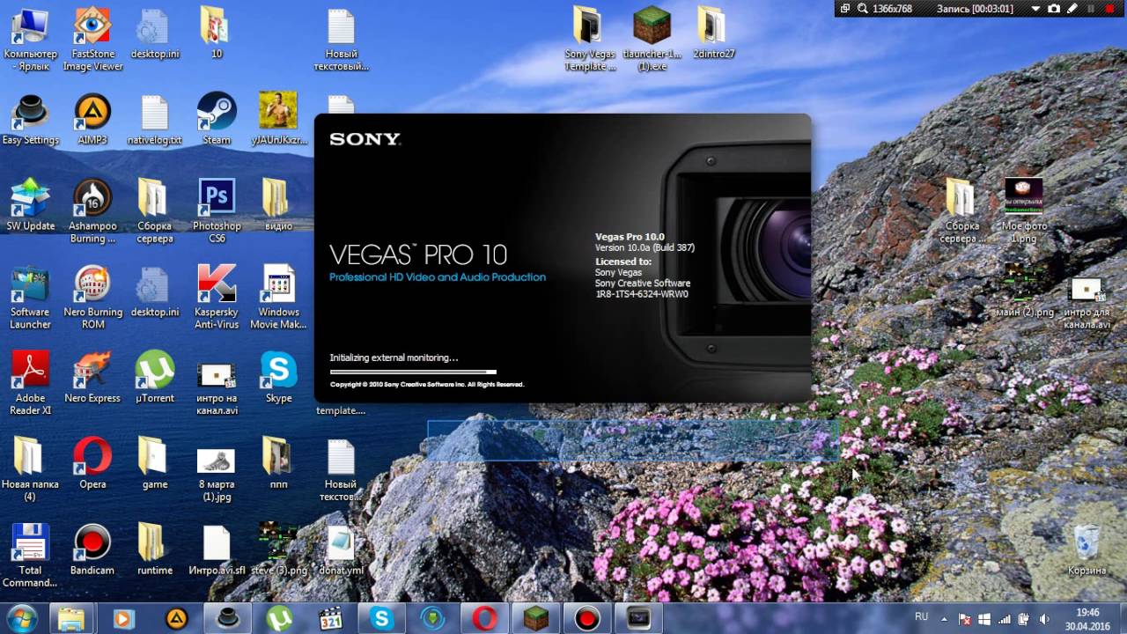Select the donat.yml file
This screenshot has width=1127, height=634.
tap(340, 550)
